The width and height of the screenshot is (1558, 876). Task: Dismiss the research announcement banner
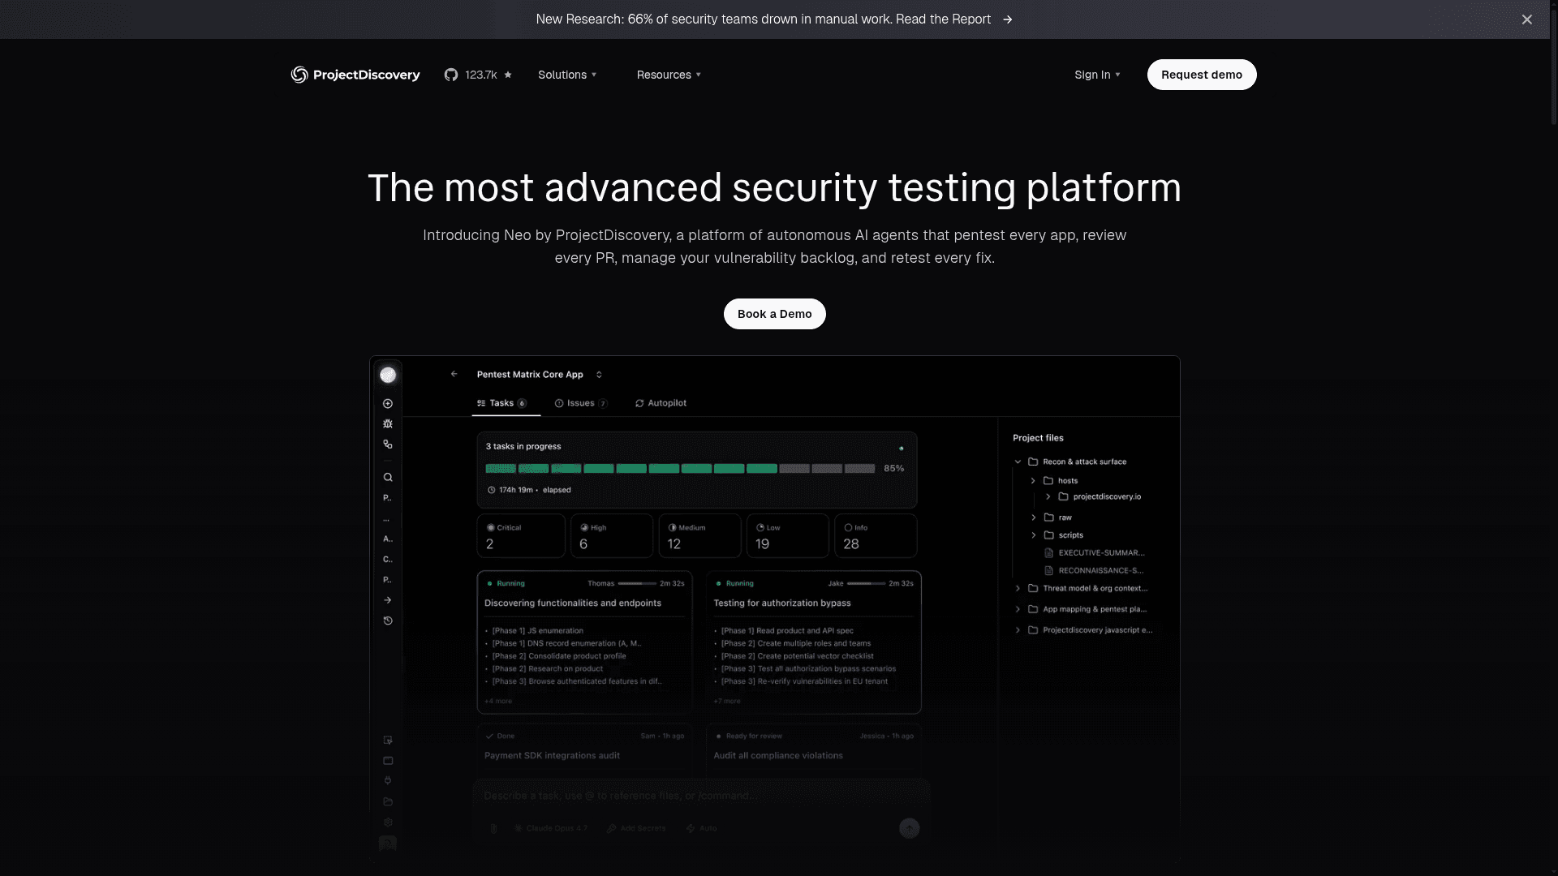tap(1526, 19)
